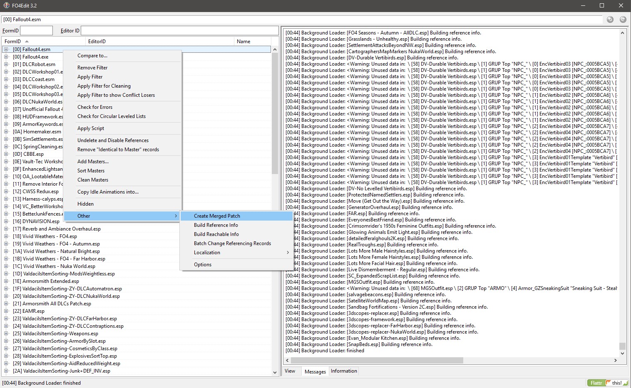This screenshot has width=631, height=388.
Task: Click the plugin tree vertical scrollbar thumb
Action: (x=275, y=113)
